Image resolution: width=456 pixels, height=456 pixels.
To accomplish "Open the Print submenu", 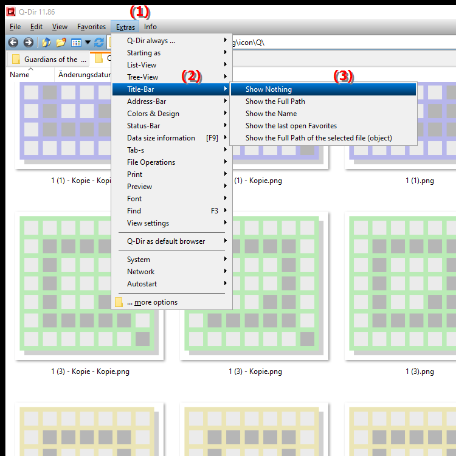I will coord(172,174).
